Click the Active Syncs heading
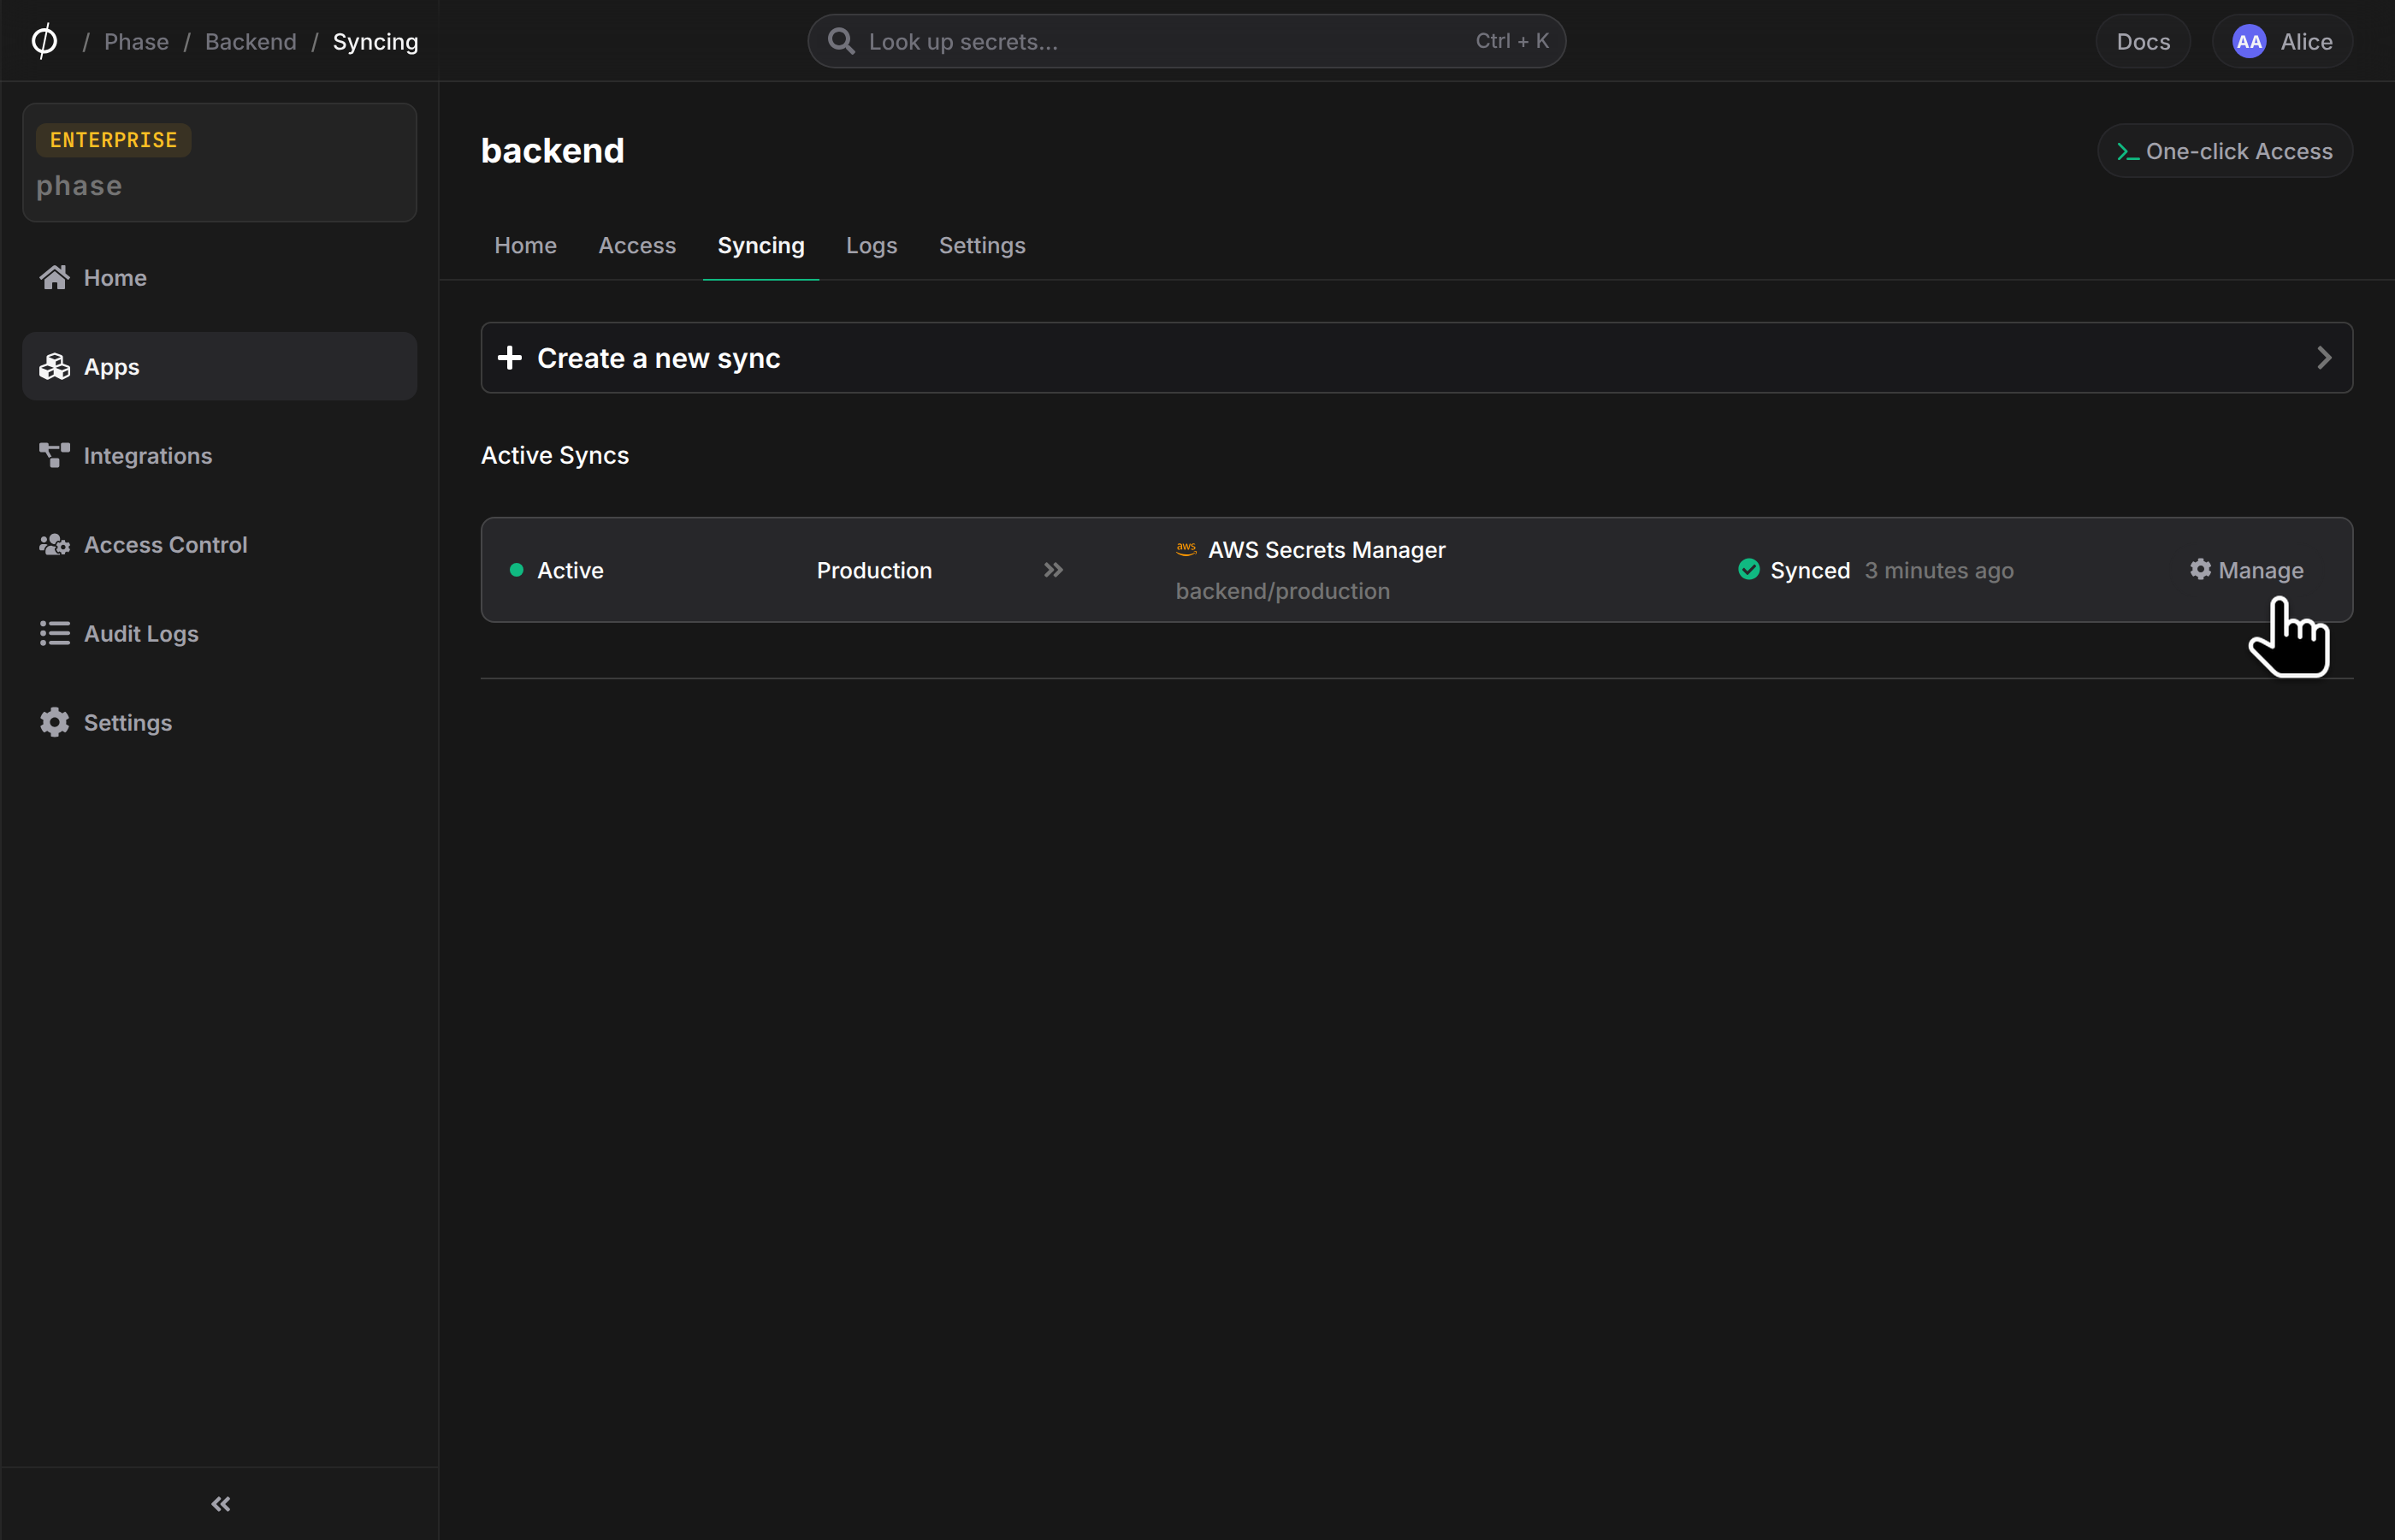2395x1540 pixels. [555, 455]
